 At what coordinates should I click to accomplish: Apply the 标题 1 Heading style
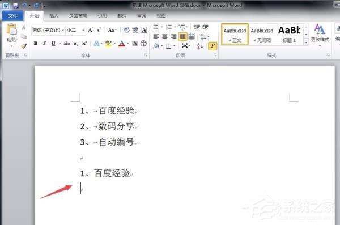(289, 34)
